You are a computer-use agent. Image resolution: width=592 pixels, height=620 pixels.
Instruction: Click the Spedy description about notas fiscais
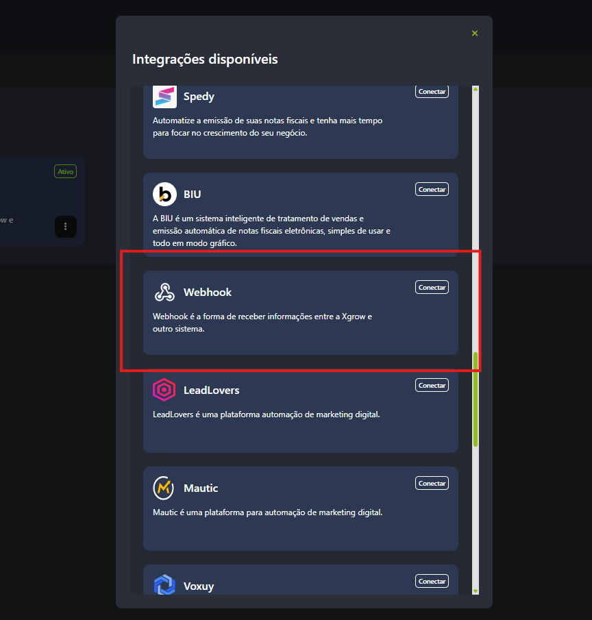(268, 127)
